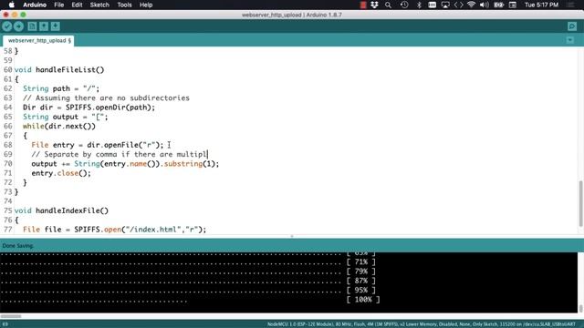Click the 'void handleFileList()' line
Screen dimensions: 584x328
[x=59, y=69]
